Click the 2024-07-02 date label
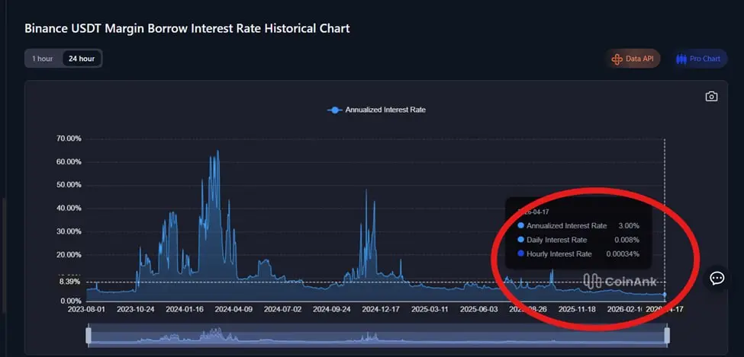Image resolution: width=744 pixels, height=357 pixels. [283, 309]
